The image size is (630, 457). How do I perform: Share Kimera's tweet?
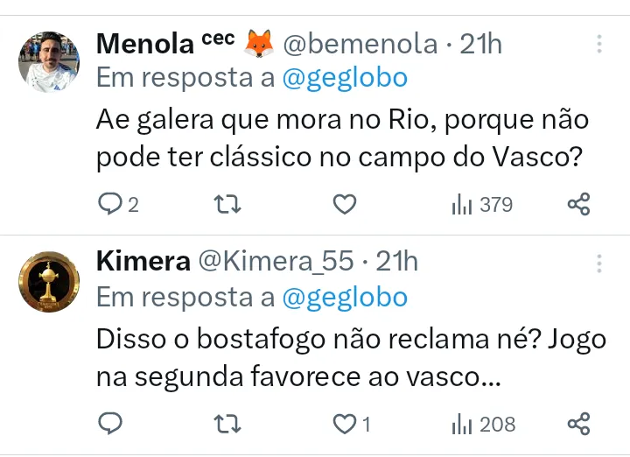pos(578,425)
